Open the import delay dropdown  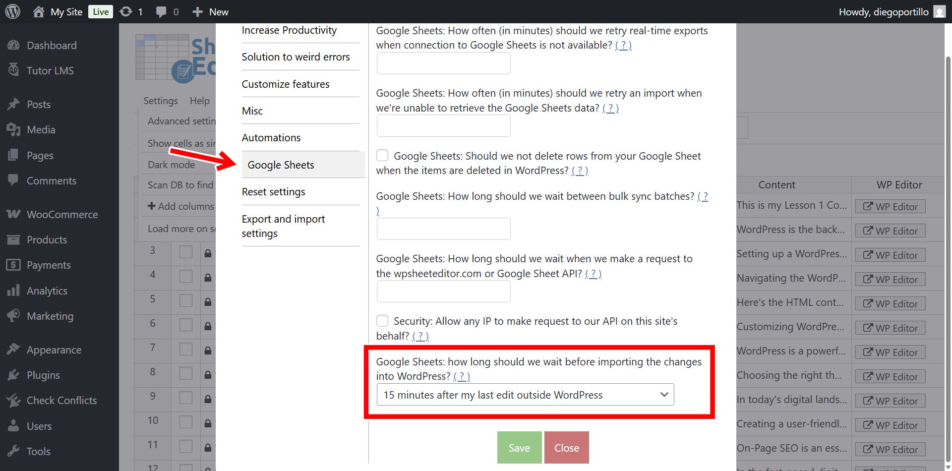525,395
